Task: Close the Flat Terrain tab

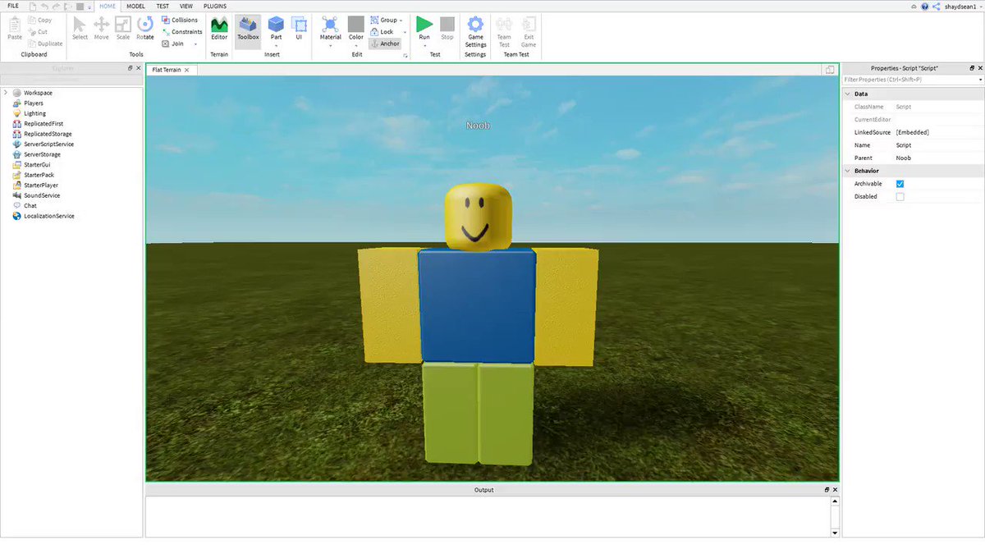Action: 186,70
